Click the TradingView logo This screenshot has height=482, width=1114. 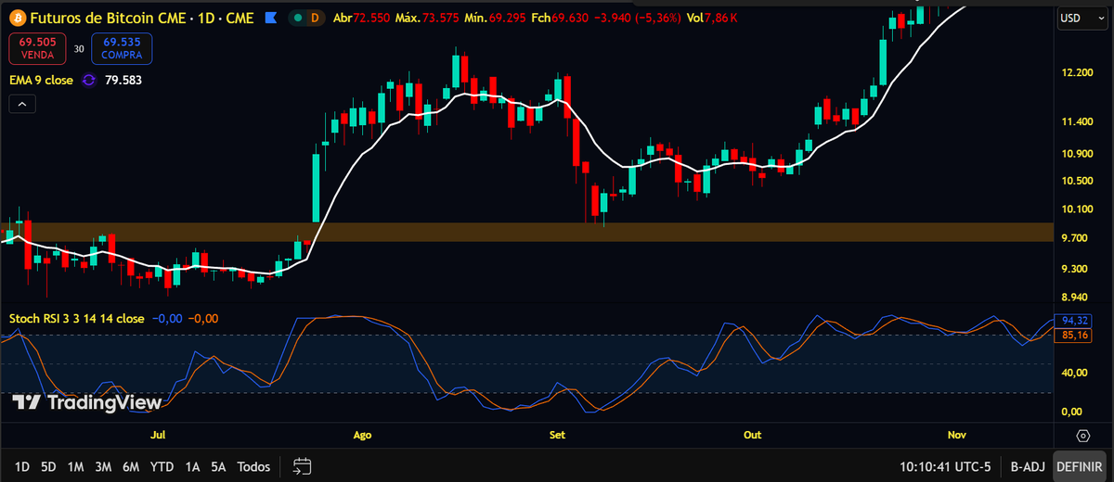[x=87, y=402]
